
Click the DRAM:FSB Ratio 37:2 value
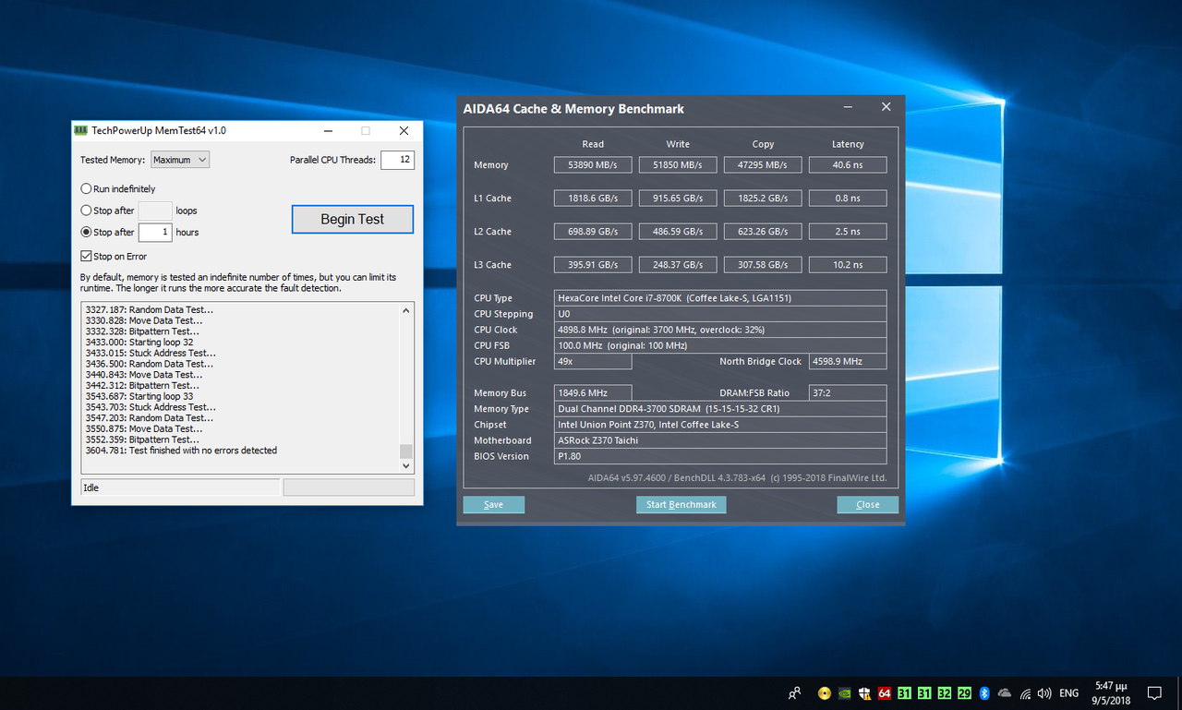(x=848, y=393)
